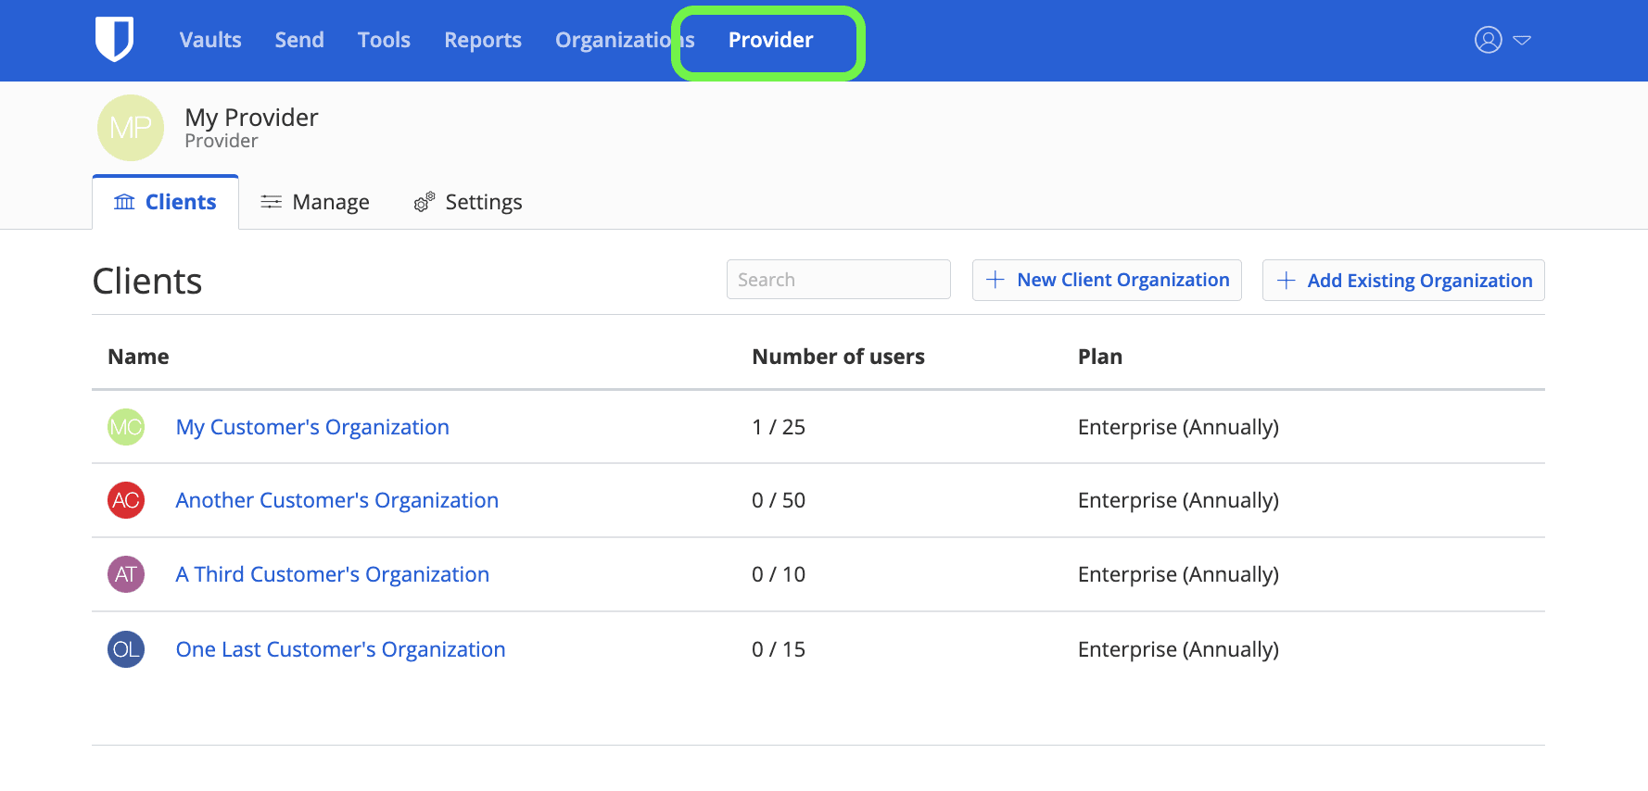Click the plus icon on New Client Organization
The image size is (1648, 791).
coord(995,280)
